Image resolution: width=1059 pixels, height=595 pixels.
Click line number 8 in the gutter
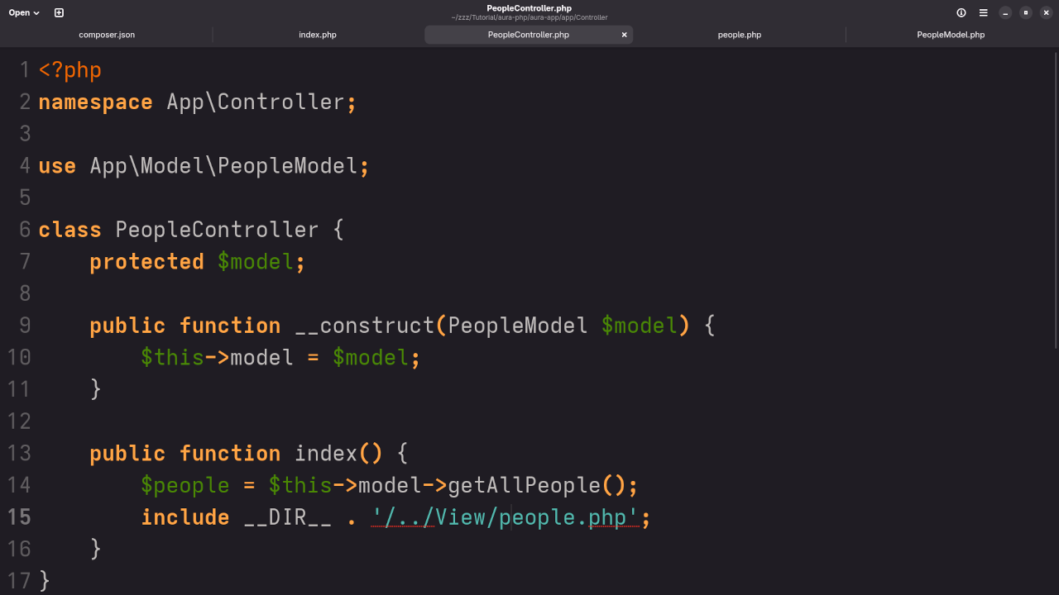(25, 293)
